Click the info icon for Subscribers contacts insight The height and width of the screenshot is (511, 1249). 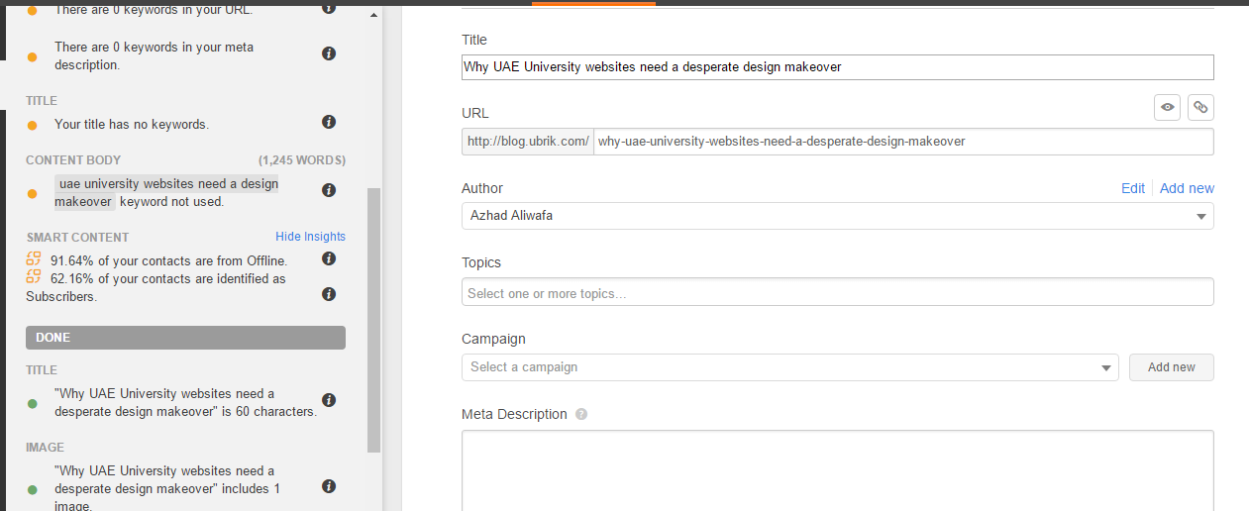[329, 294]
